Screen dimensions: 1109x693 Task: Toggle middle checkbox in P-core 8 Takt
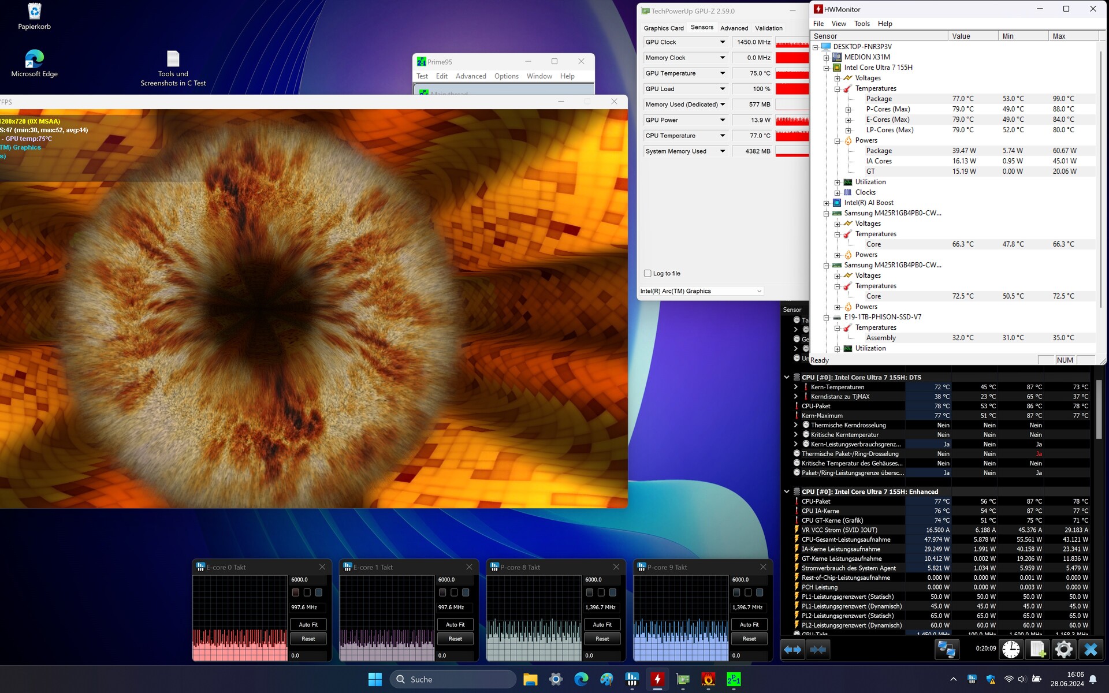coord(601,593)
